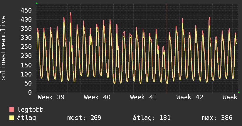Click the Week 39 axis label
Image resolution: width=242 pixels, height=126 pixels.
(51, 97)
